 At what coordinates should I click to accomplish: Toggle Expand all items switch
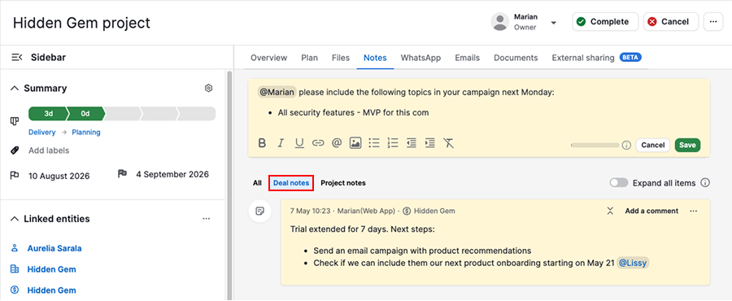(619, 182)
